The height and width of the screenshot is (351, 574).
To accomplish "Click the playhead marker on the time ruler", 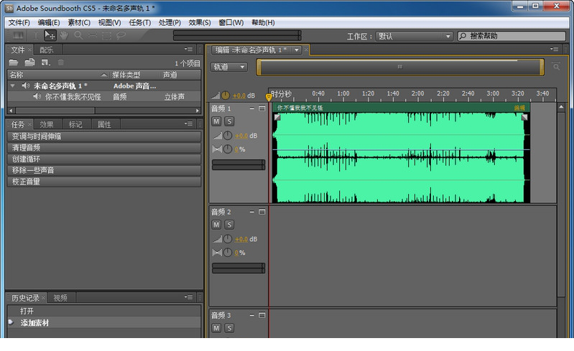I will coord(269,97).
